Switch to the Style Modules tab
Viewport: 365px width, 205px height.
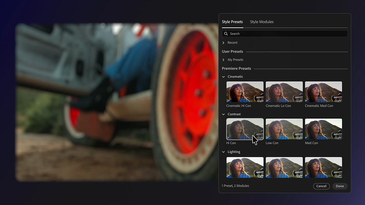pos(262,22)
